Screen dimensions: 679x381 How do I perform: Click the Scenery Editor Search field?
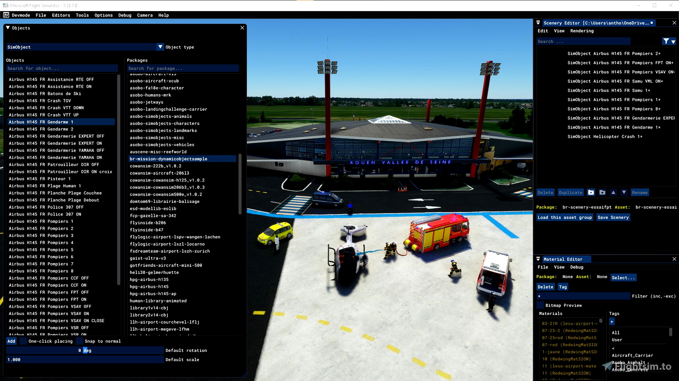(x=583, y=41)
